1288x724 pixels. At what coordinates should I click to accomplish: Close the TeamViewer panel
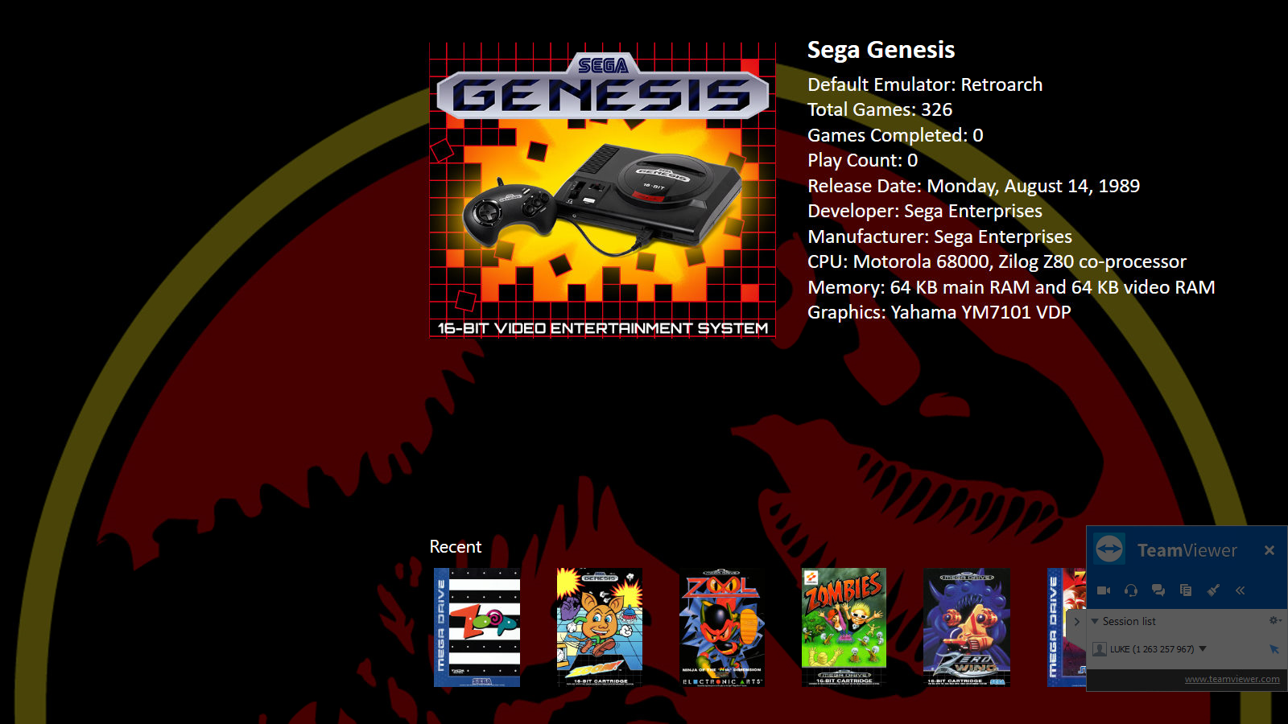(x=1269, y=550)
